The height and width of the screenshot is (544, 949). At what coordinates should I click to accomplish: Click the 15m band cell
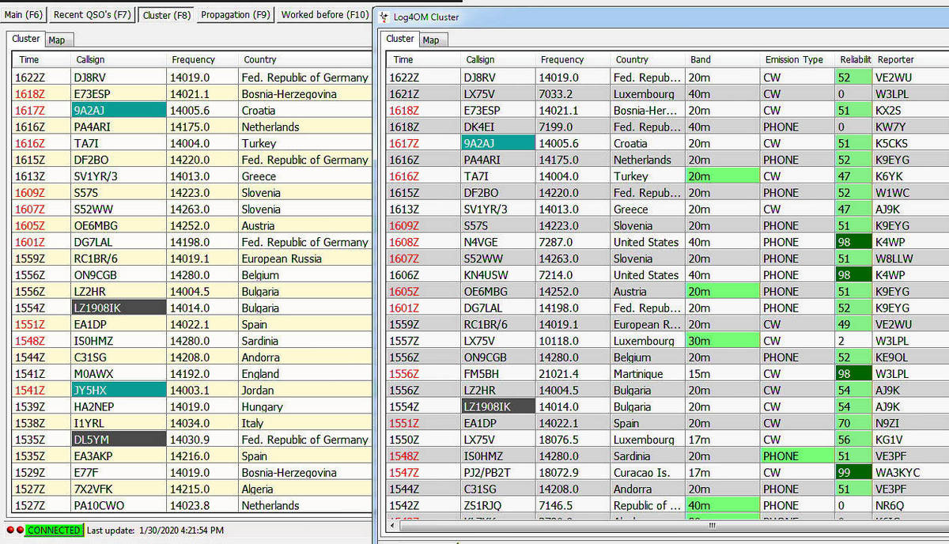coord(722,374)
